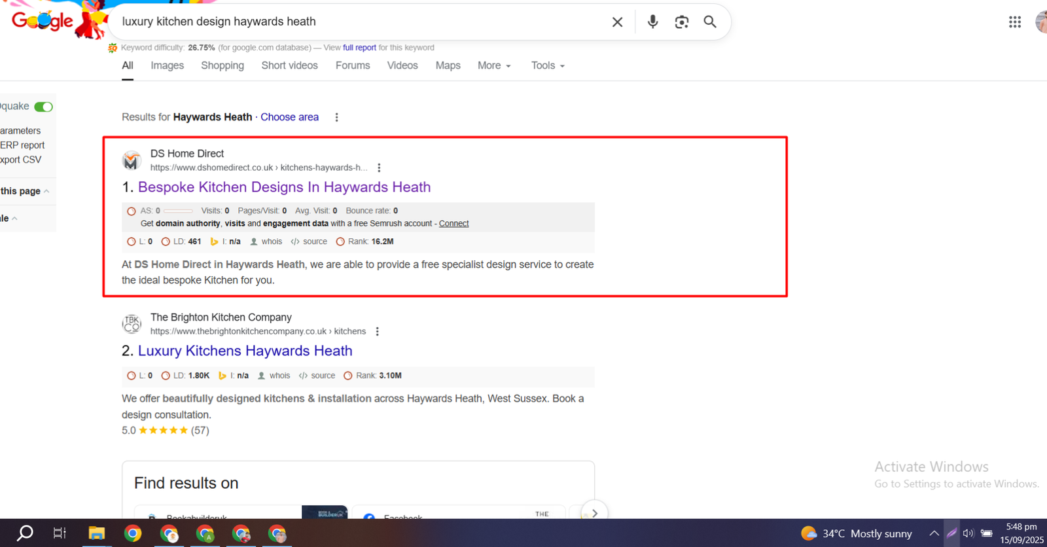
Task: Toggle the SEOquake switch off
Action: coord(43,107)
